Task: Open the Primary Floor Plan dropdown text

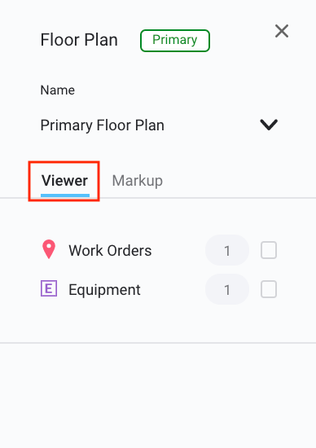Action: click(x=103, y=125)
